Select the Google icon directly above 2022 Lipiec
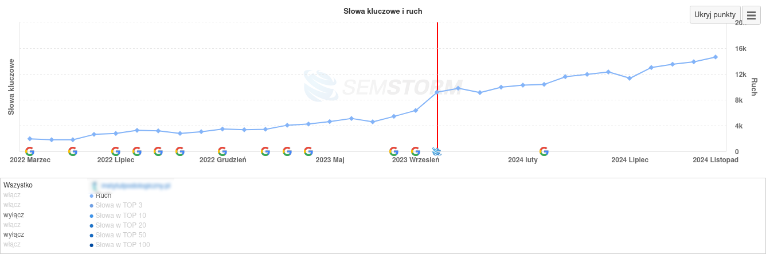 (116, 151)
